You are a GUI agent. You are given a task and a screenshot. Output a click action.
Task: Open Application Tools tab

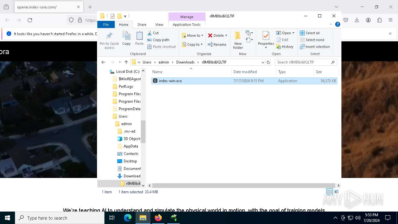coord(187,25)
